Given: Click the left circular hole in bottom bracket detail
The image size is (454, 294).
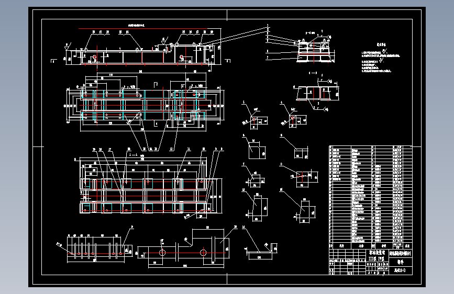Looking at the screenshot, I should point(162,253).
